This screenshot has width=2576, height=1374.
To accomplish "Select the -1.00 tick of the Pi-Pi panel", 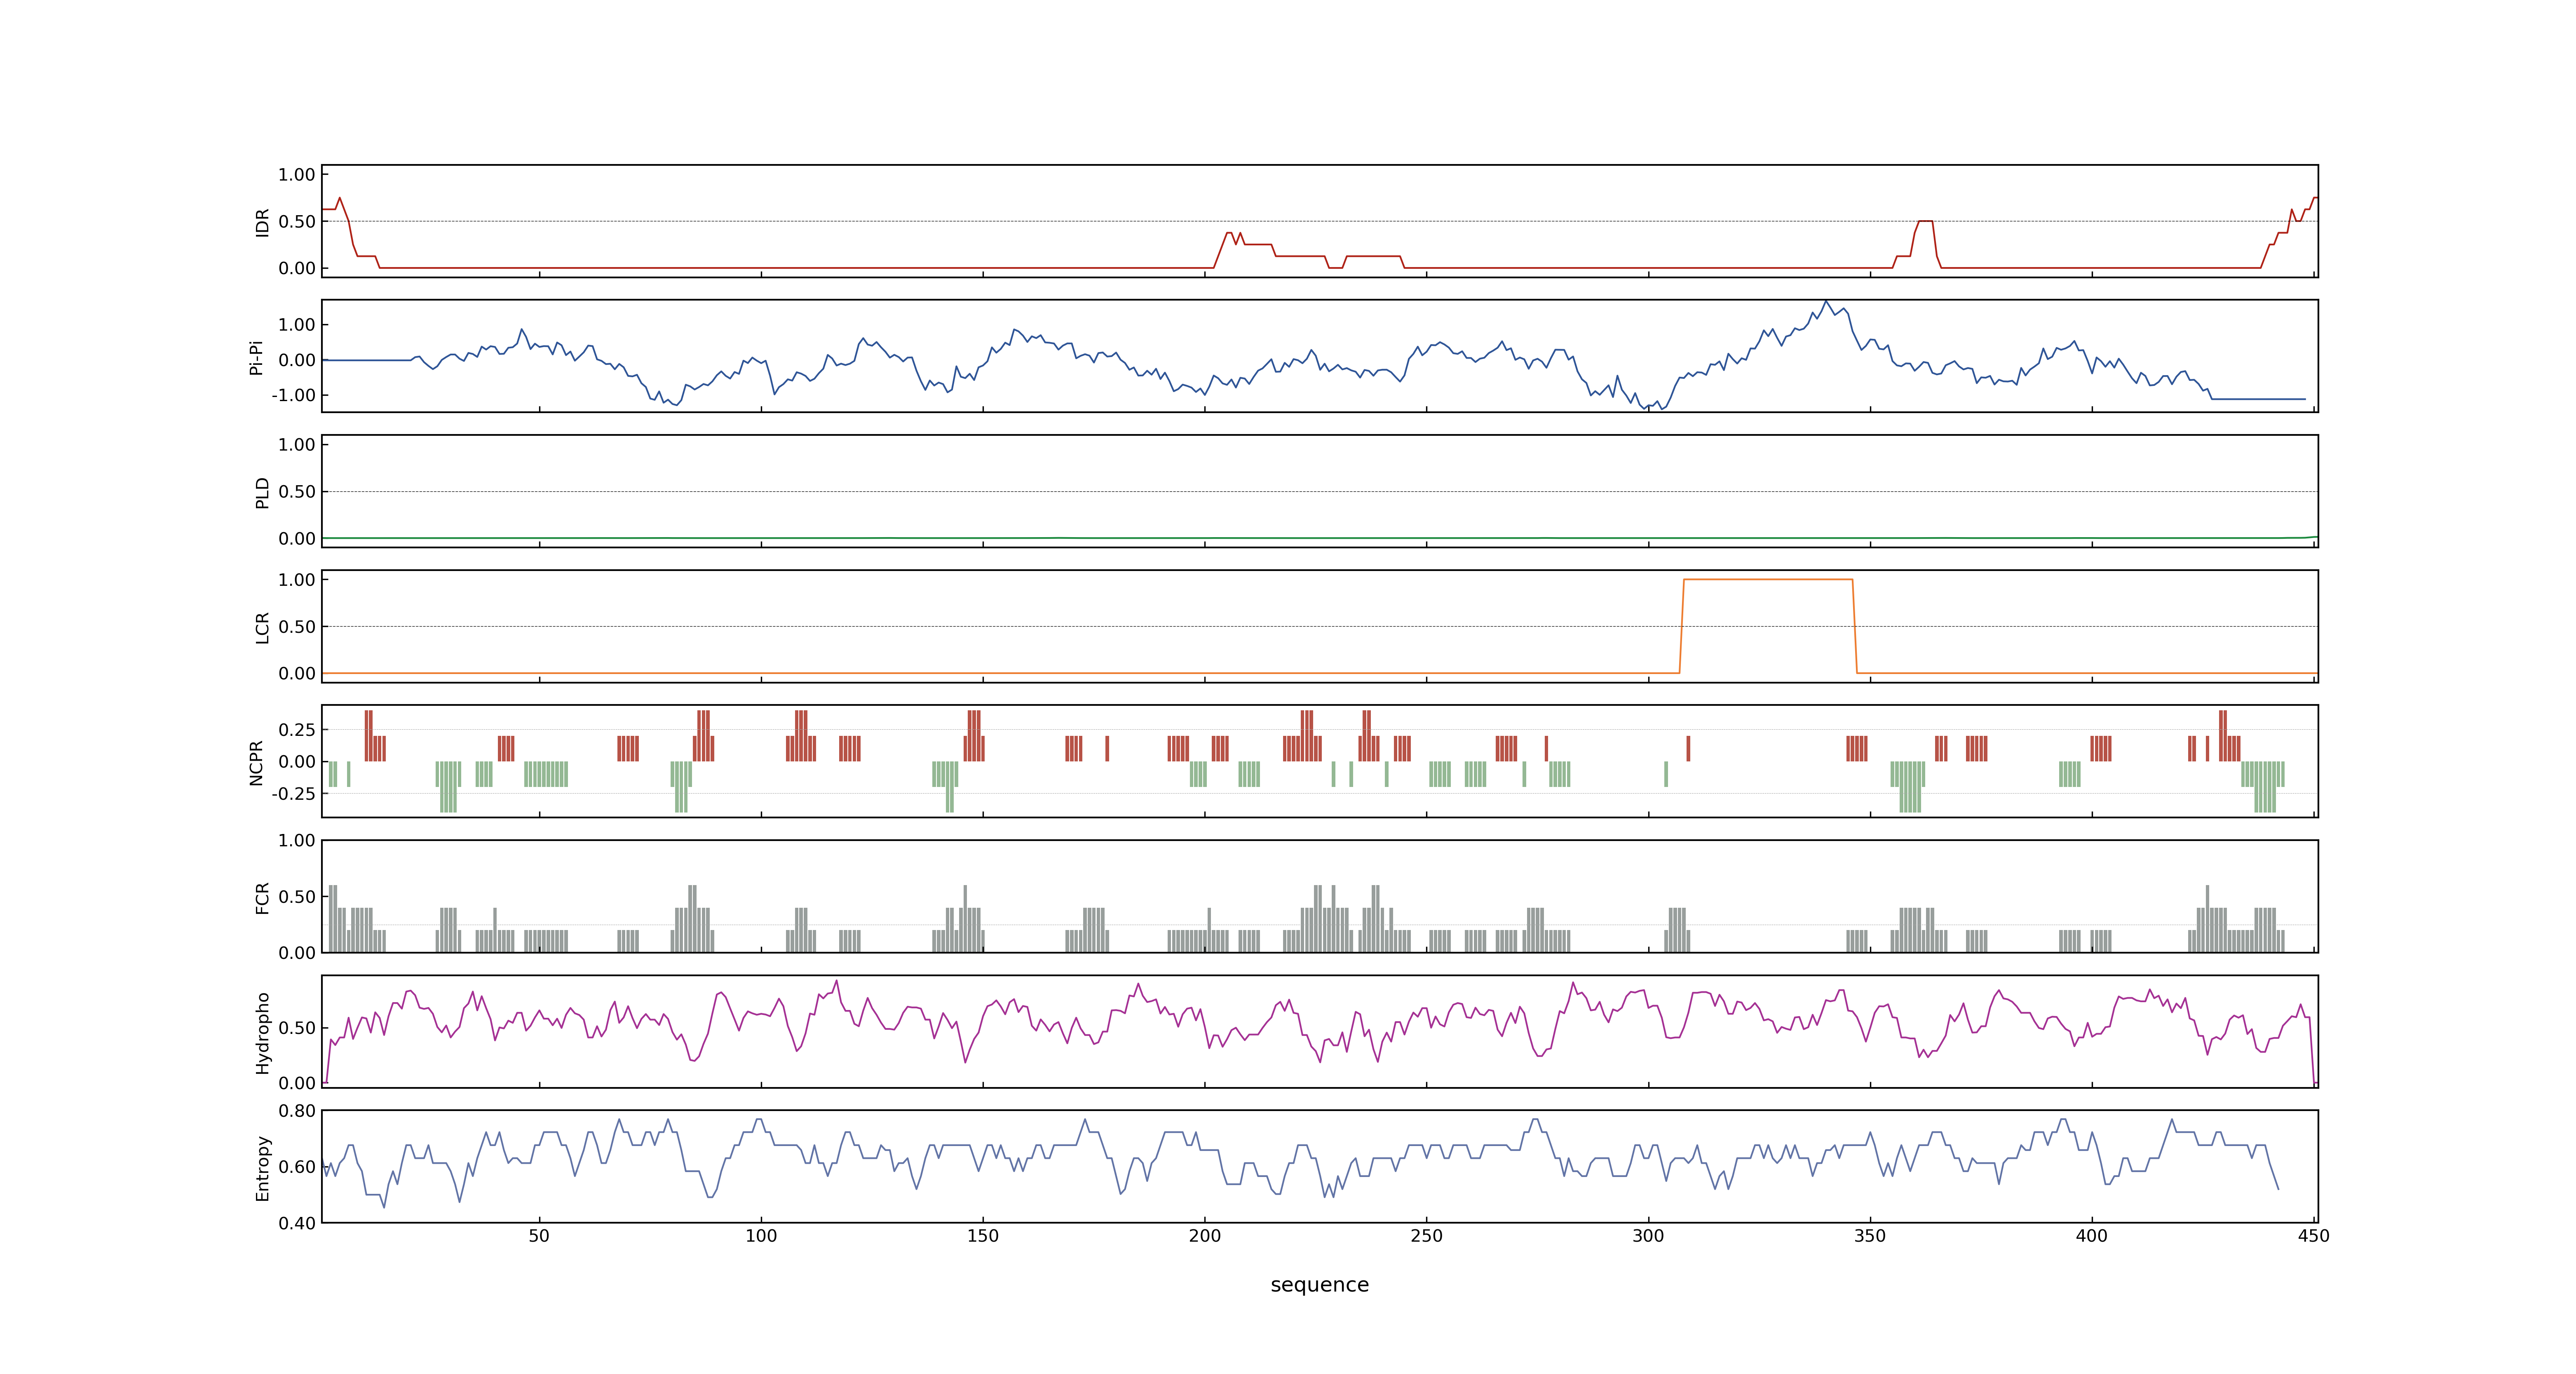I will pyautogui.click(x=293, y=396).
